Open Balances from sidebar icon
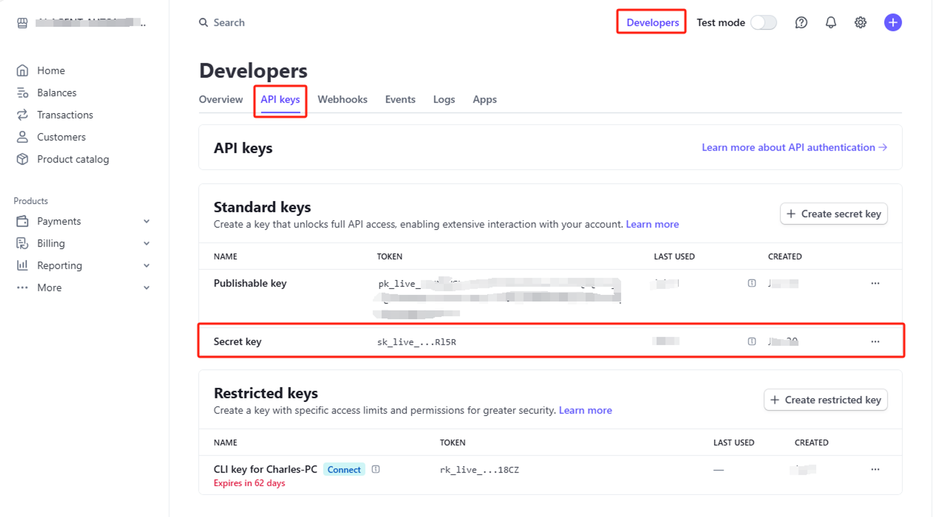The image size is (935, 517). tap(22, 92)
